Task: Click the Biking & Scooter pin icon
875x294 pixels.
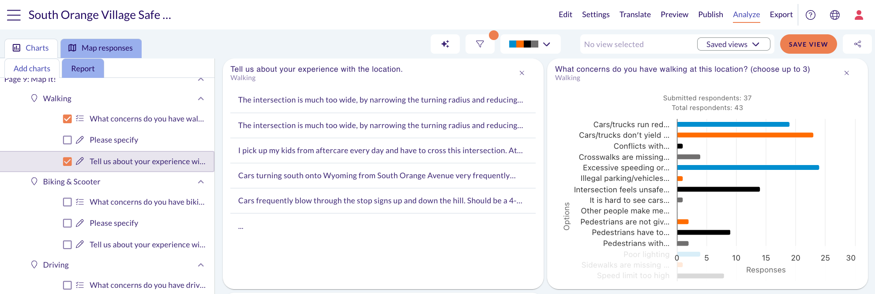Action: pos(34,181)
